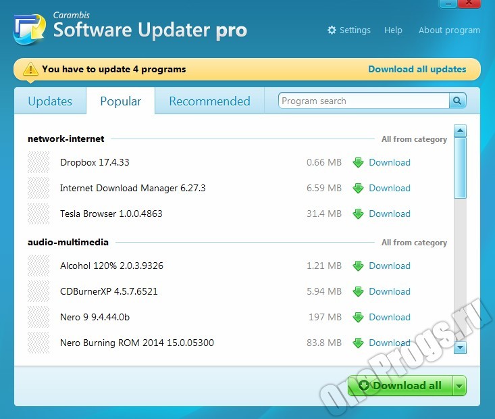This screenshot has height=419, width=495.
Task: Select Internet Download Manager 6.27.3 entry
Action: (132, 188)
